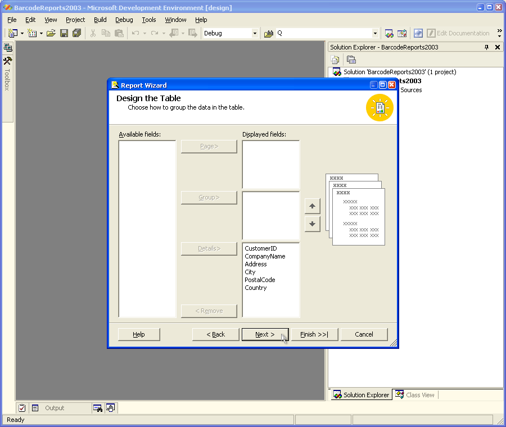Click the Open File folder icon
This screenshot has height=427, width=506.
[51, 33]
